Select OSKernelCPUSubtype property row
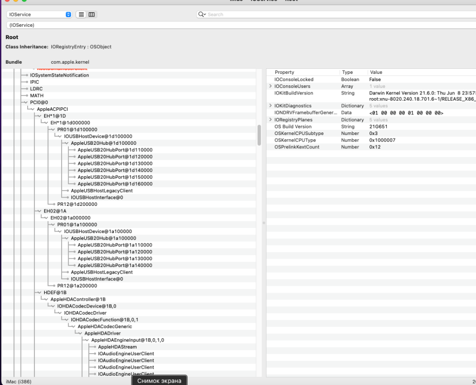The width and height of the screenshot is (476, 385). tap(371, 133)
